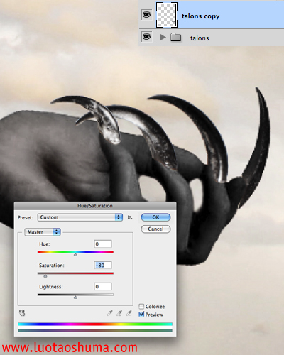Viewport: 284px width, 355px height.
Task: Open the Preset Custom dropdown
Action: (80, 217)
